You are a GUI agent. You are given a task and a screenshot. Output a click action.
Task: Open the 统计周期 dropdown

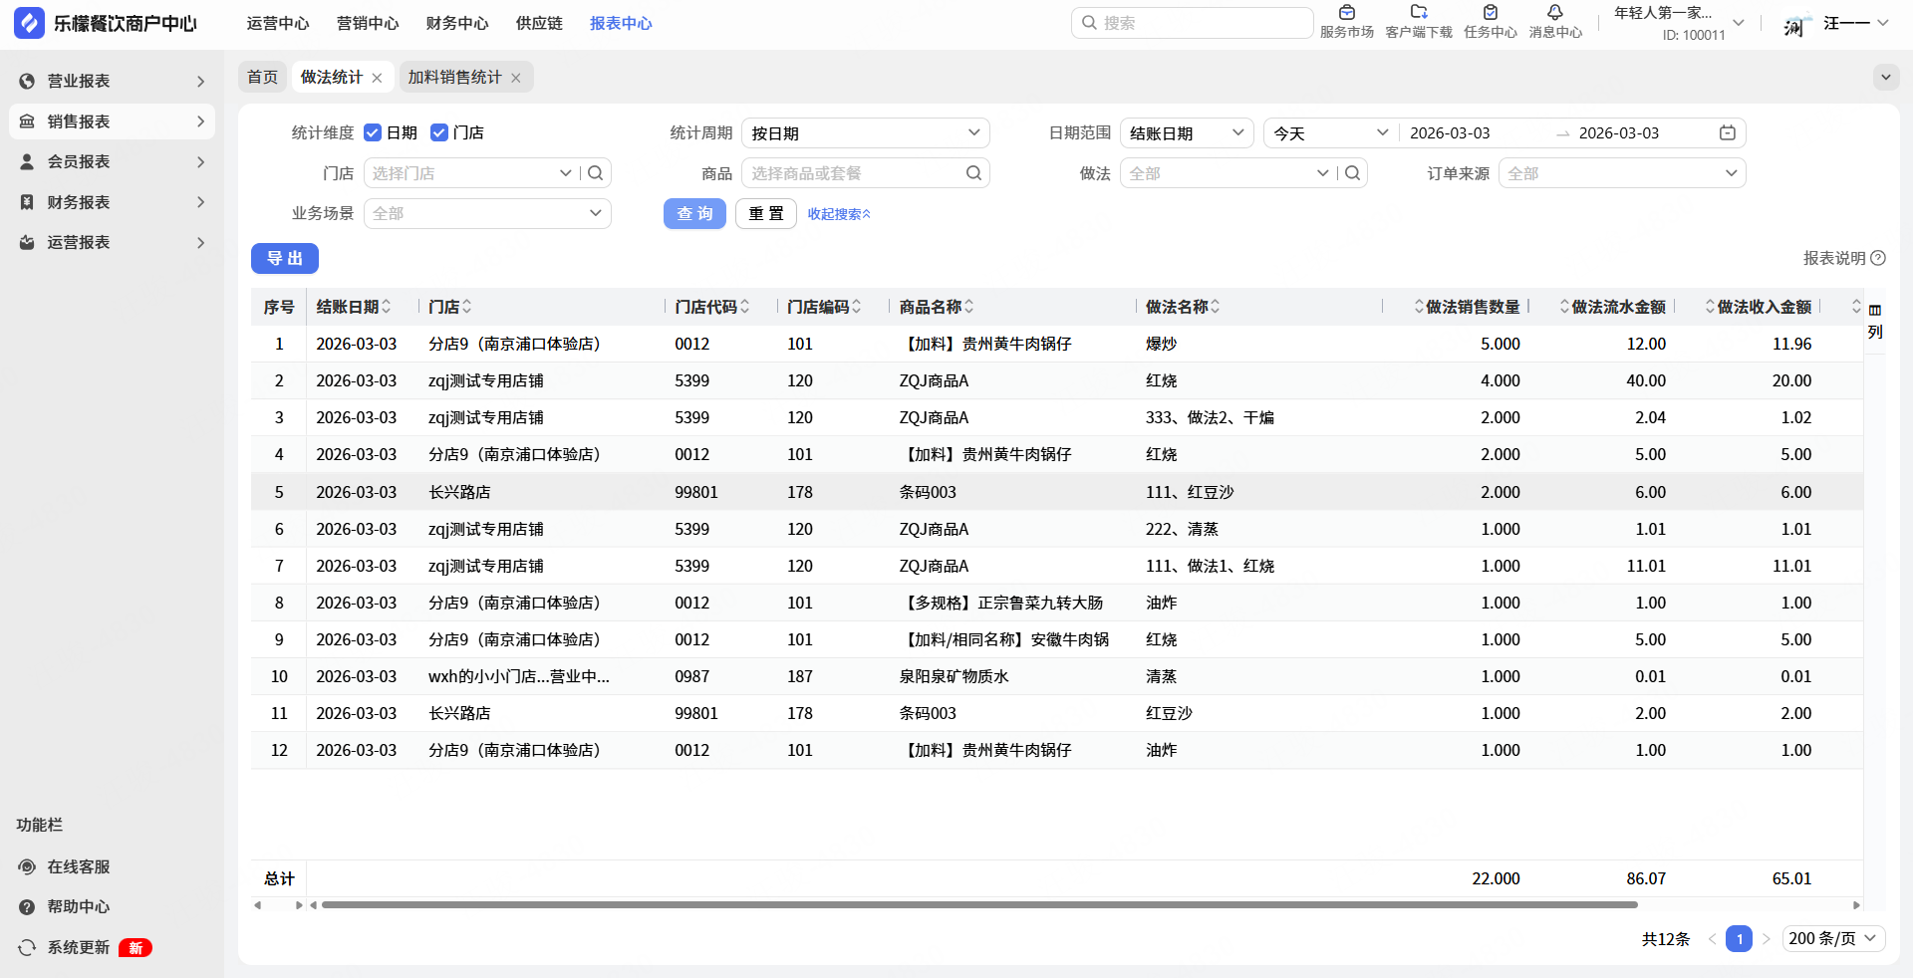(865, 133)
